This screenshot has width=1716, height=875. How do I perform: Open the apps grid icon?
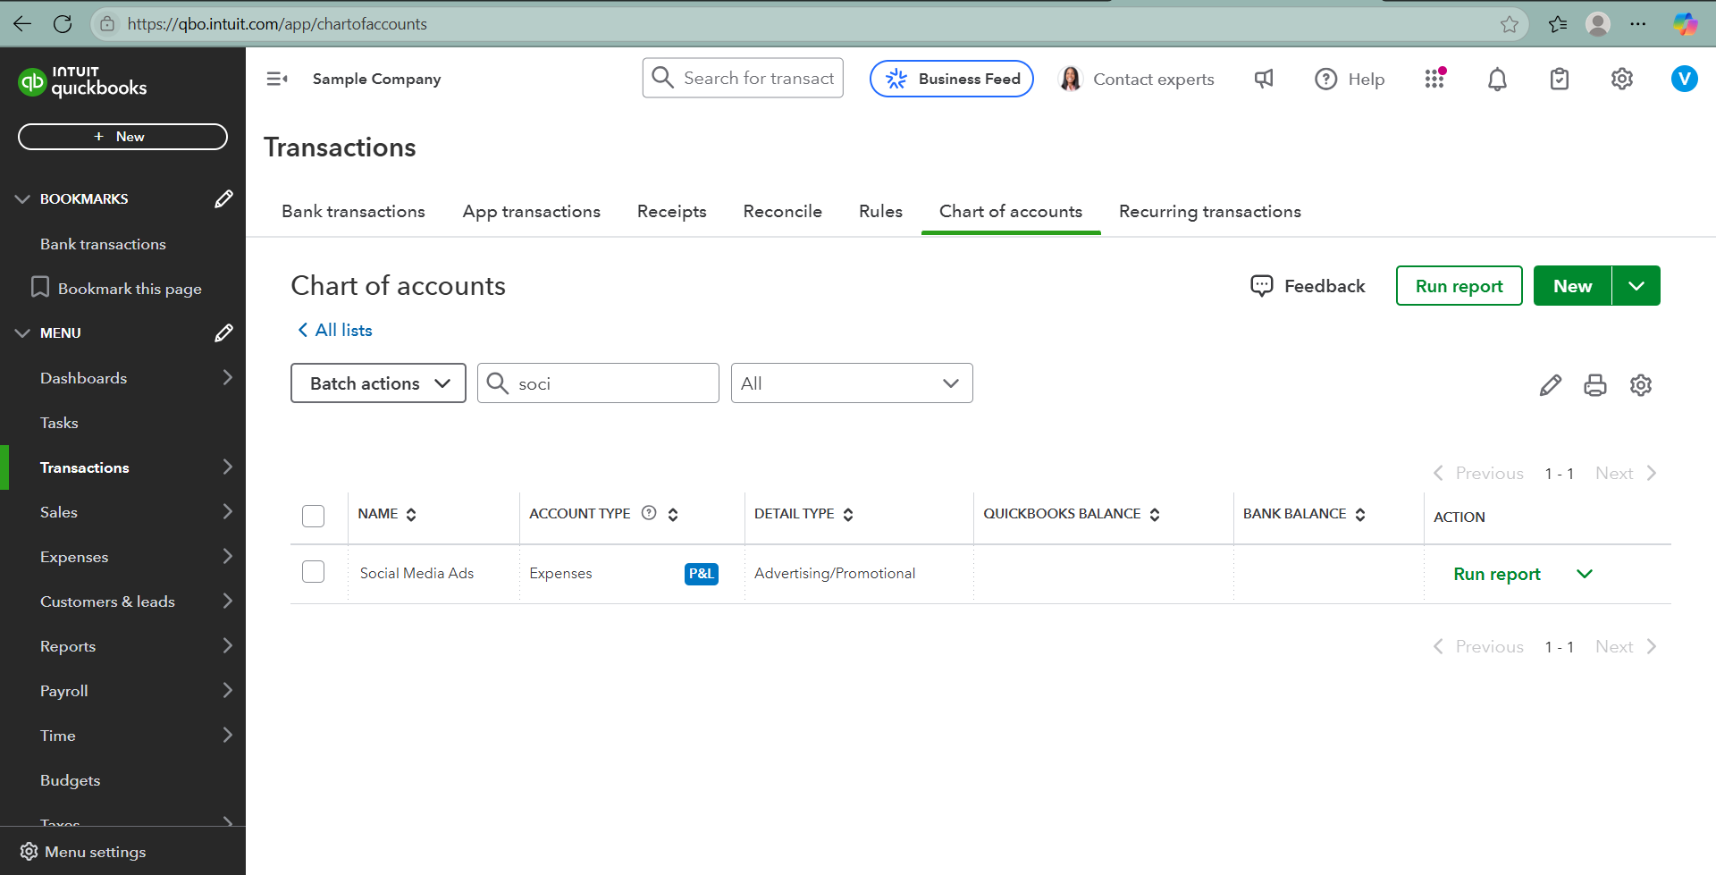(x=1434, y=79)
